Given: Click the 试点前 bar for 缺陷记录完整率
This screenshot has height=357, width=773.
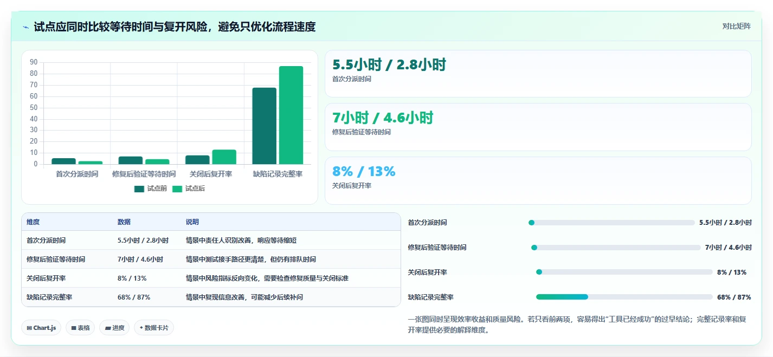Looking at the screenshot, I should tap(264, 126).
